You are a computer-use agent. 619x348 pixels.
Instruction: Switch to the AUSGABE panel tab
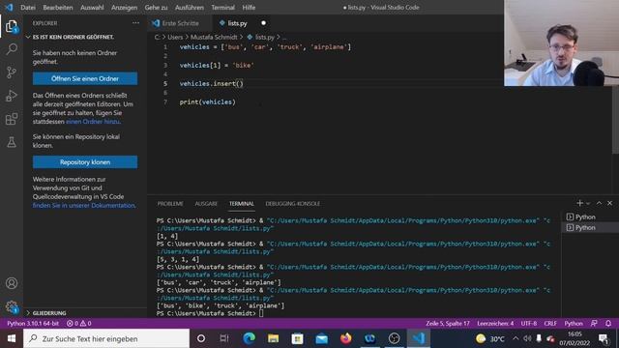point(206,204)
